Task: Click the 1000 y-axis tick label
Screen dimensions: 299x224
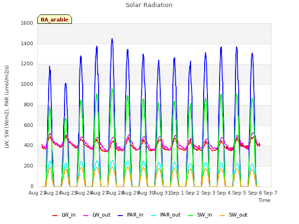Action: [x=27, y=84]
